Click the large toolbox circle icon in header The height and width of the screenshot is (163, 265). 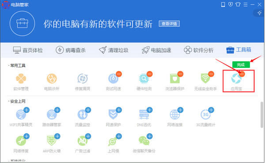(23, 23)
